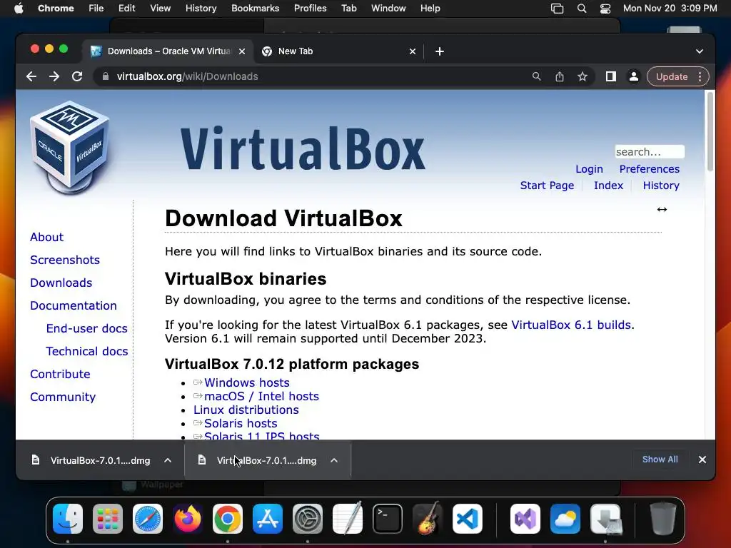Close the Downloads – Oracle VM VirtualBox tab
Screen dimensions: 731x548
pyautogui.click(x=242, y=51)
